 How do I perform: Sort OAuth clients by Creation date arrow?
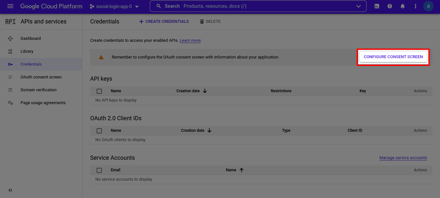pyautogui.click(x=209, y=130)
